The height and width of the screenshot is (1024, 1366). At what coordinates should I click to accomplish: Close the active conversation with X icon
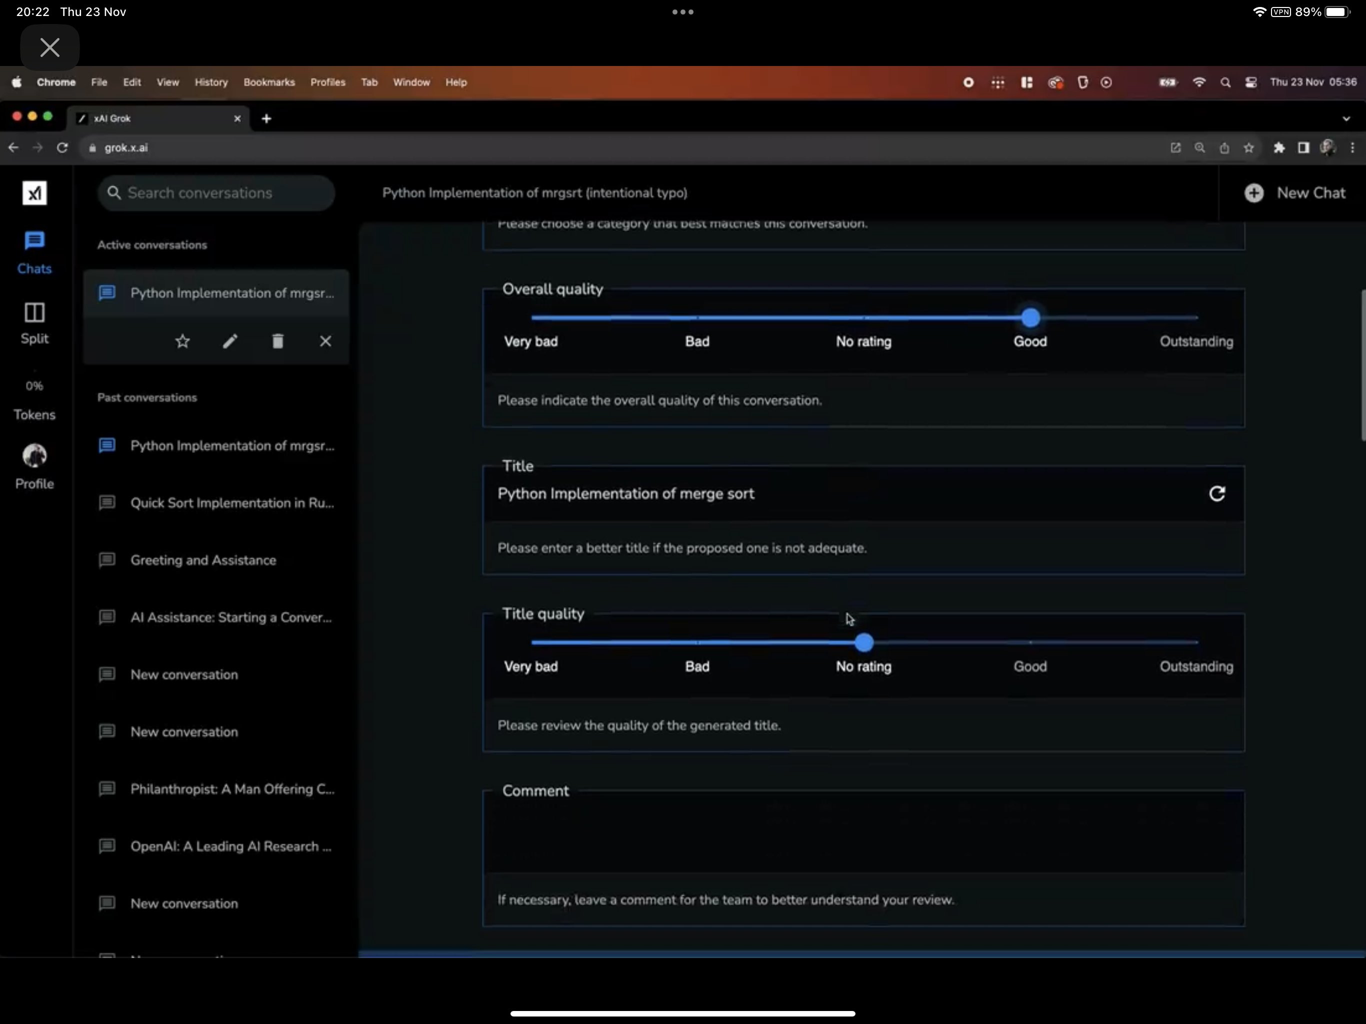click(325, 341)
